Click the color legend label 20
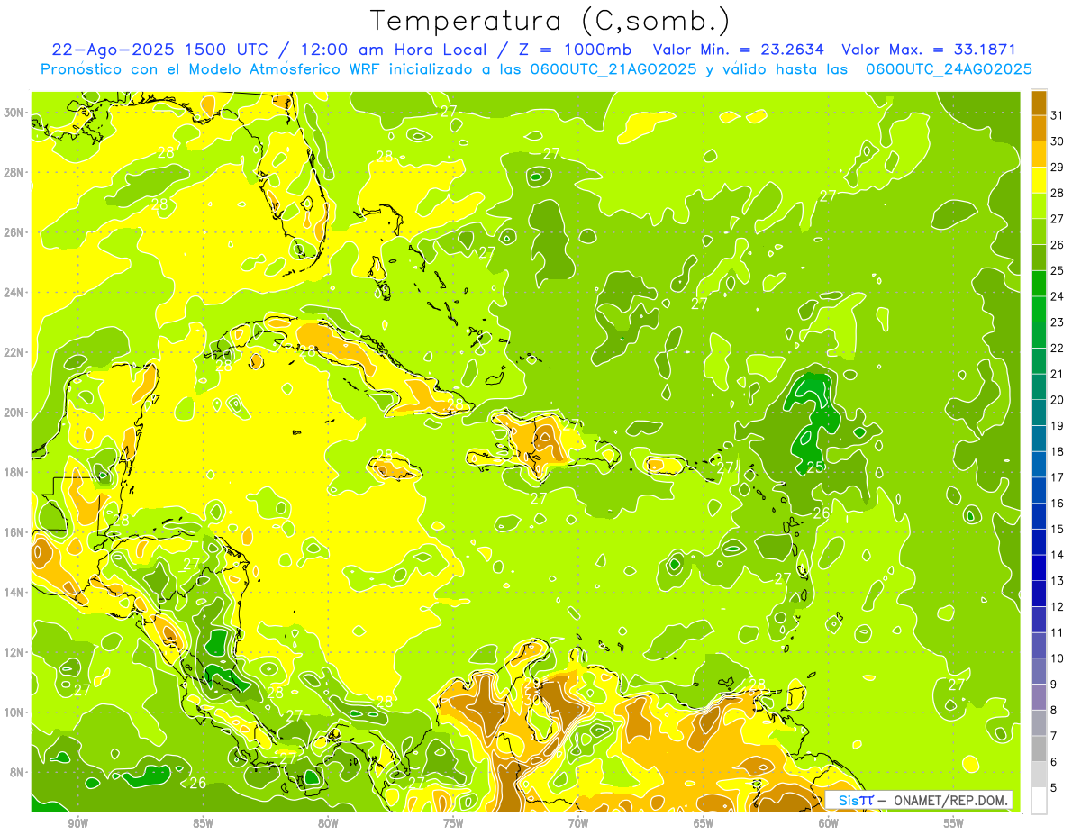1081x835 pixels. [1057, 400]
